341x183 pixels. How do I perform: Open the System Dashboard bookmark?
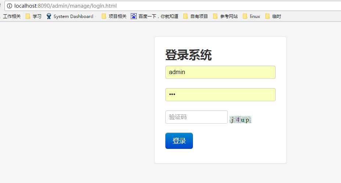pyautogui.click(x=70, y=17)
